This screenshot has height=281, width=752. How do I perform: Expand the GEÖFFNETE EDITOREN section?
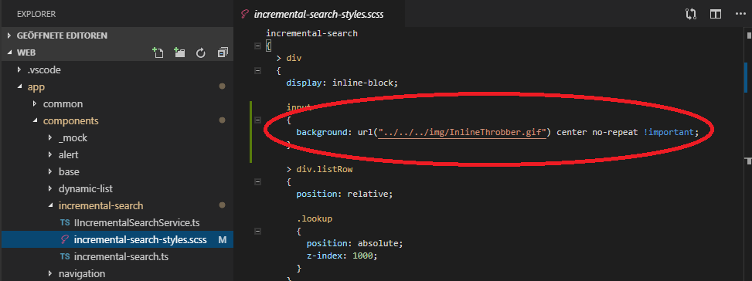(9, 36)
